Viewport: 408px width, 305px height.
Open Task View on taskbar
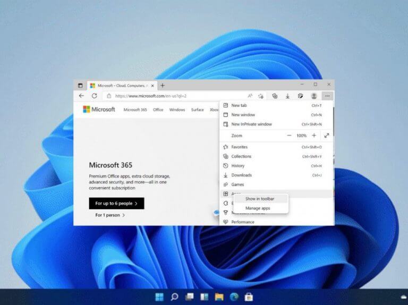(x=190, y=297)
